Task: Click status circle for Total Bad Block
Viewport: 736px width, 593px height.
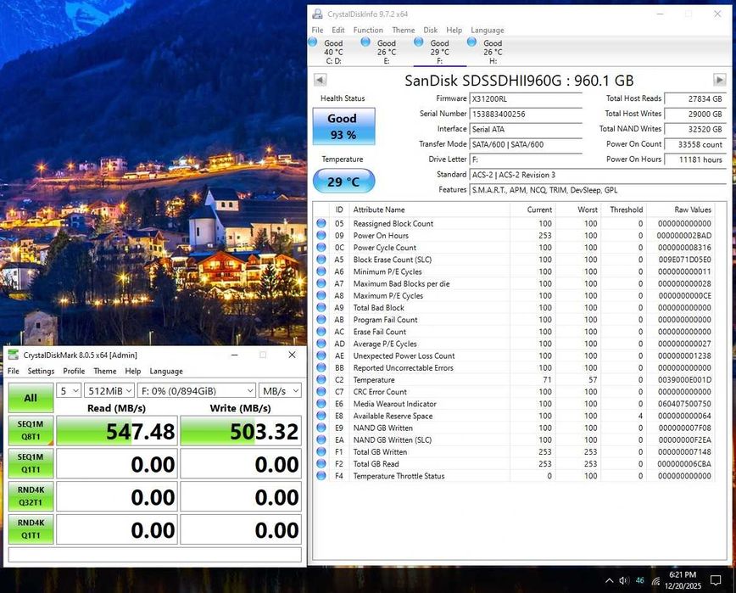Action: 321,308
